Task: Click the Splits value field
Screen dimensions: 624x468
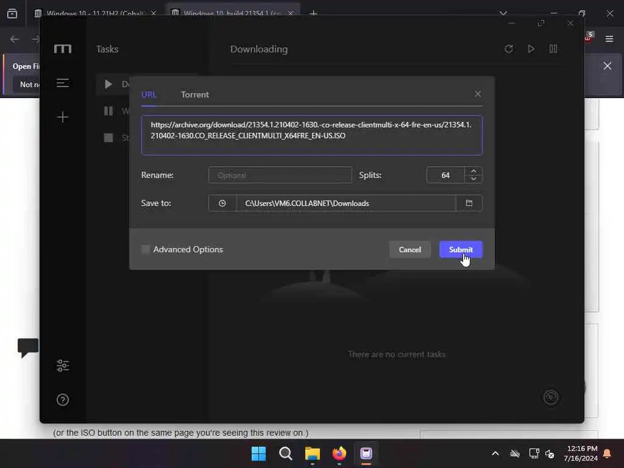Action: pyautogui.click(x=445, y=175)
